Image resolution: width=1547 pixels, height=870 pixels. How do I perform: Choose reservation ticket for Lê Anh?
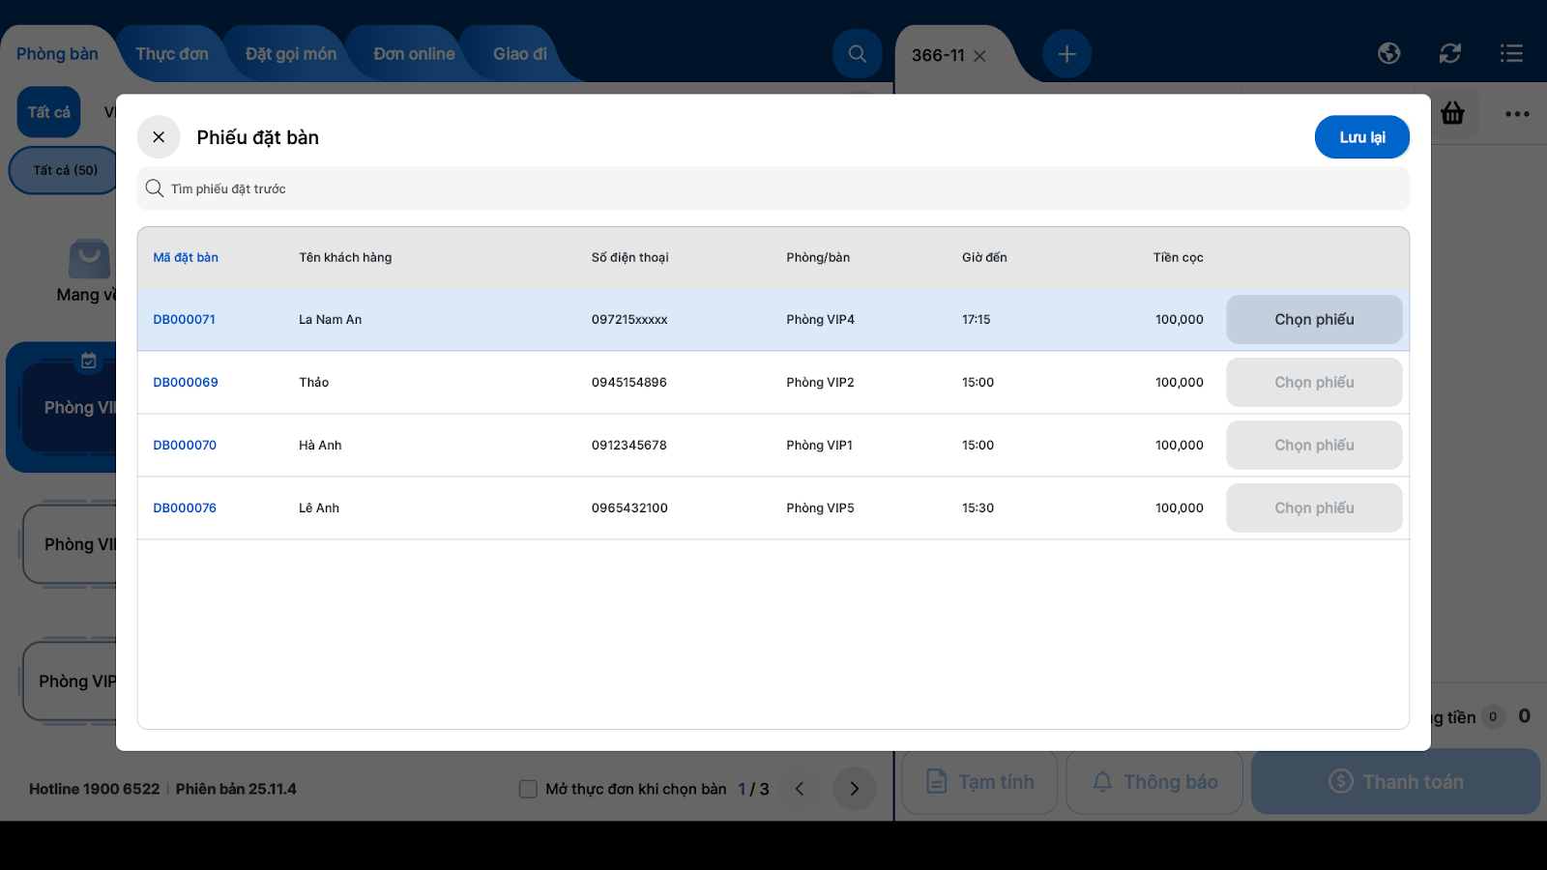(x=1314, y=507)
